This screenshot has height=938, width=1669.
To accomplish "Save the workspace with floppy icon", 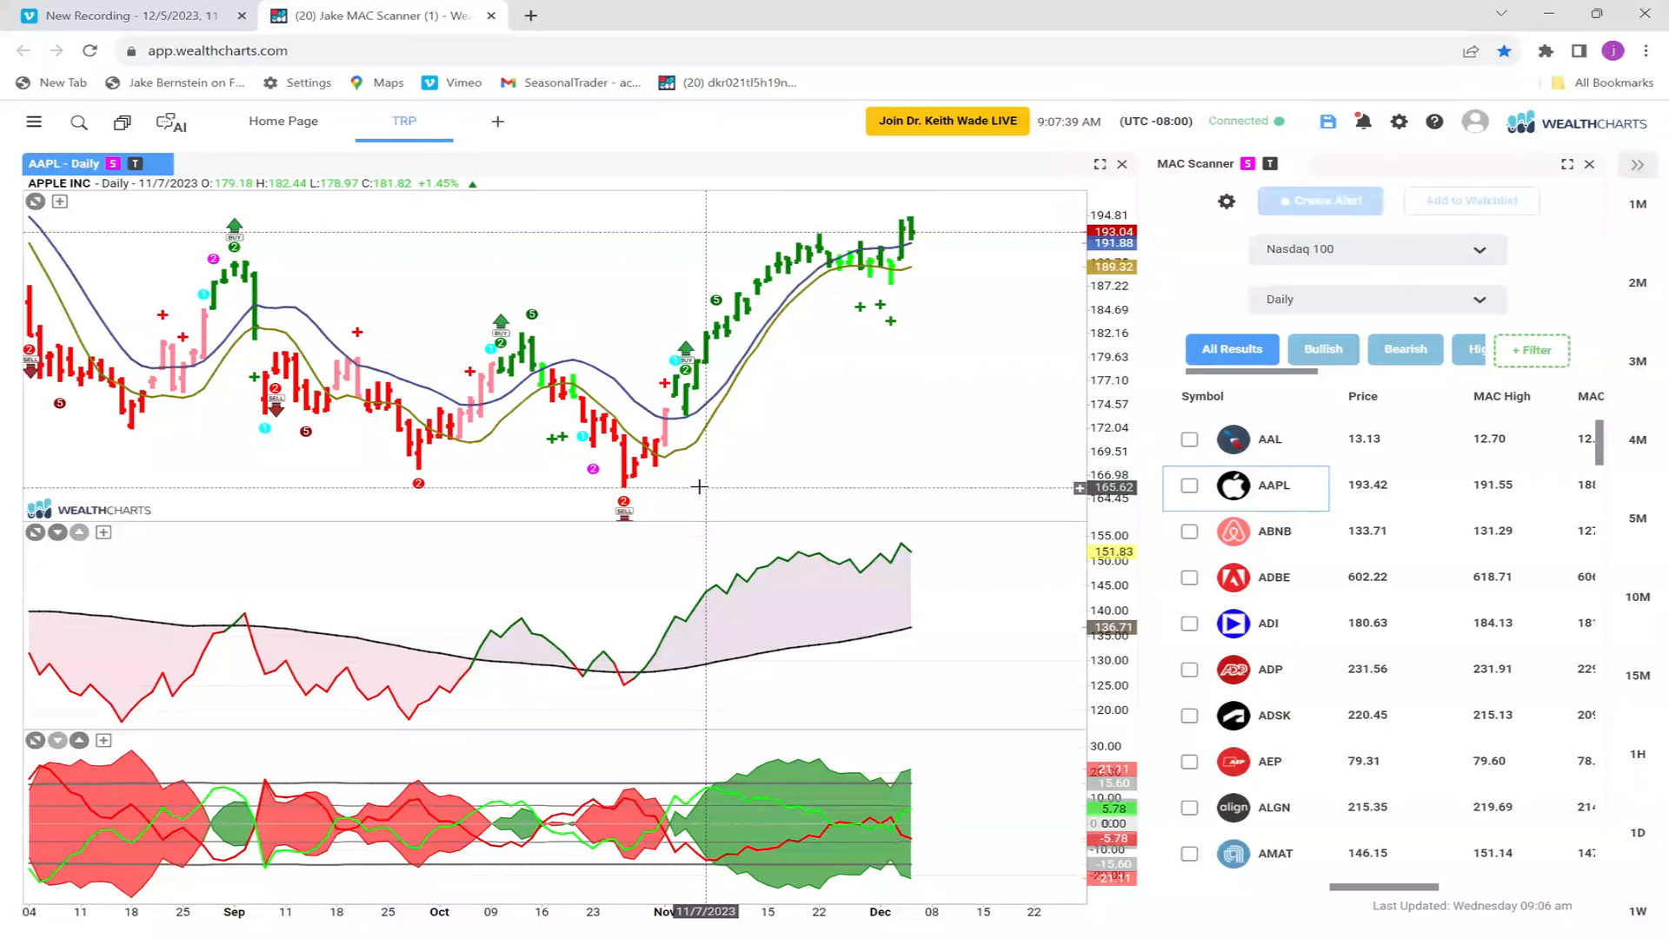I will click(1327, 122).
